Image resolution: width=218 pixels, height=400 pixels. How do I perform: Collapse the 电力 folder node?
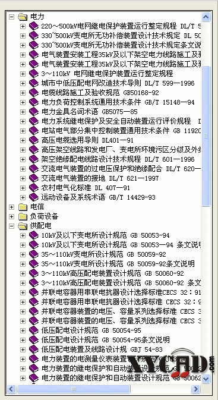(11, 17)
